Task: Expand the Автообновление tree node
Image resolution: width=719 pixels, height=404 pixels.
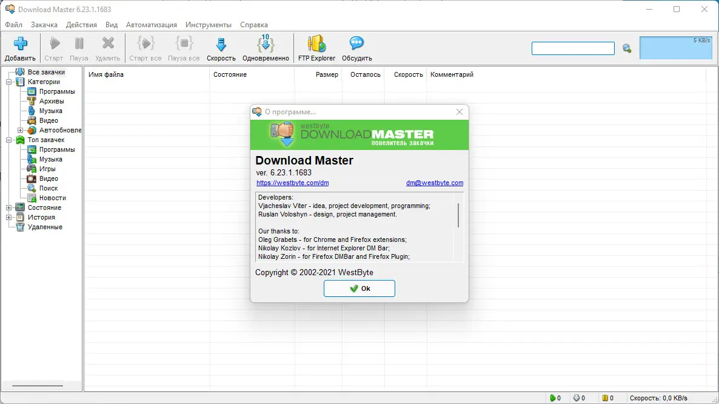Action: tap(20, 131)
